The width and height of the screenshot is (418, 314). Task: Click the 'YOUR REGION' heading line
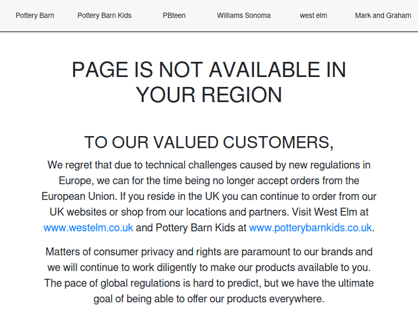[x=209, y=95]
